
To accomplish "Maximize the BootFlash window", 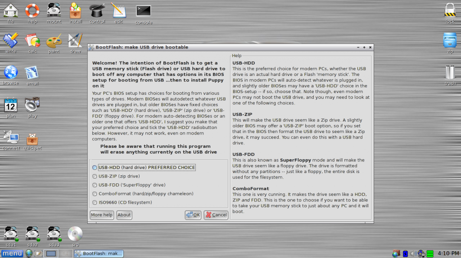I will 364,47.
